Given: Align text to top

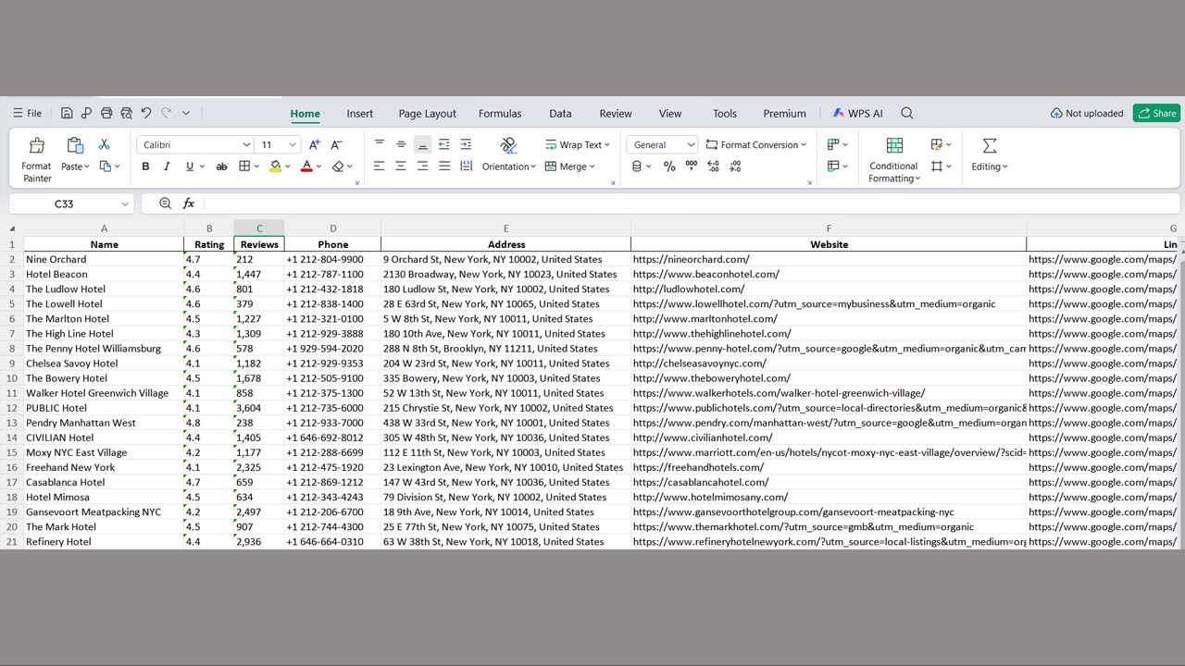Looking at the screenshot, I should click(x=380, y=144).
